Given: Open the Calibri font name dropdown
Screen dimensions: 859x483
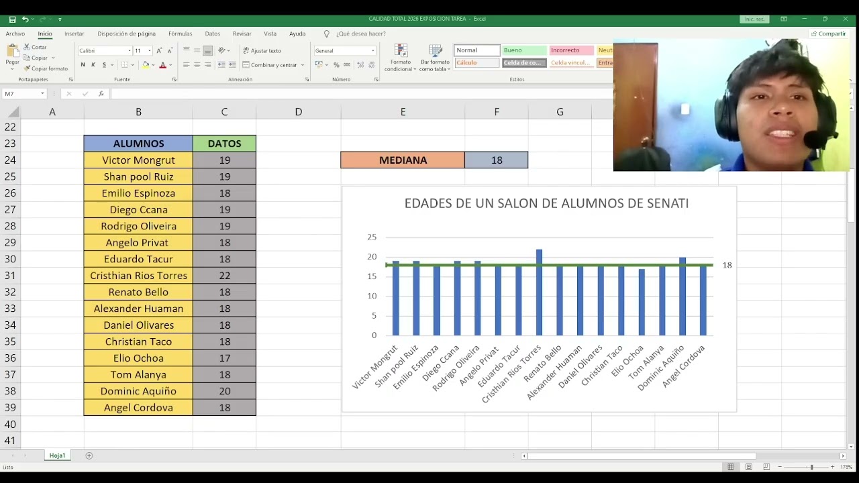Looking at the screenshot, I should point(130,51).
